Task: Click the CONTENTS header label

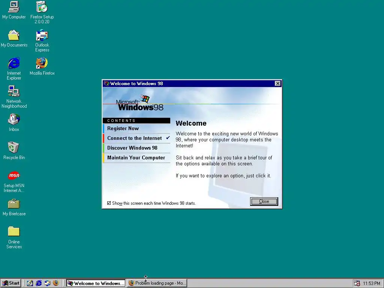Action: pyautogui.click(x=121, y=120)
